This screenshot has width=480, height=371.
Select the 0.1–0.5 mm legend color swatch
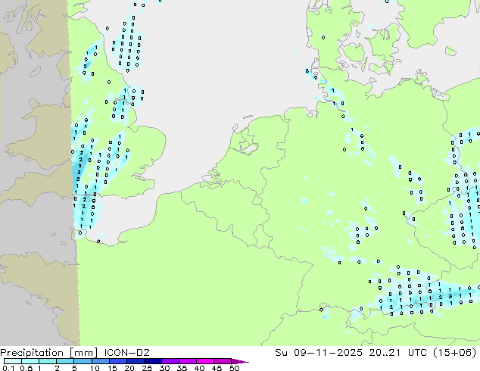coord(13,361)
